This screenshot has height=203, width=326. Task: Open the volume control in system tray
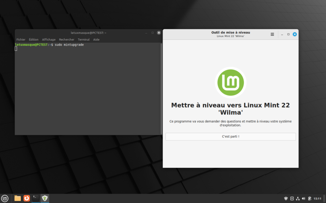click(304, 198)
